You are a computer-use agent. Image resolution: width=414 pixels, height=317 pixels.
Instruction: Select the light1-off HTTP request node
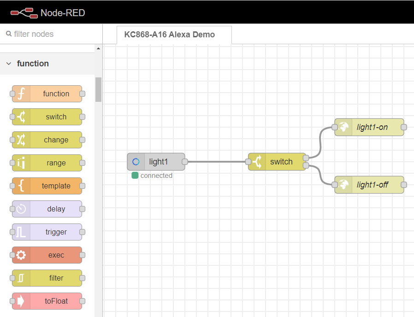click(369, 185)
